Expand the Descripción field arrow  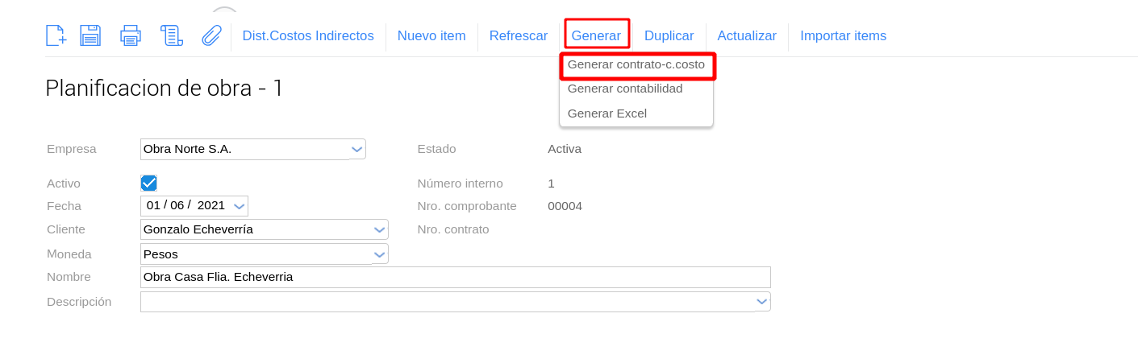coord(761,302)
